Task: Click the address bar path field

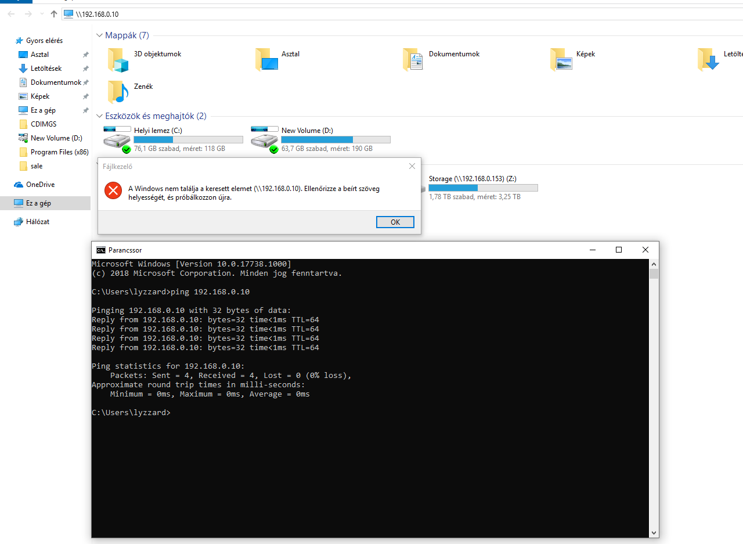Action: click(402, 14)
